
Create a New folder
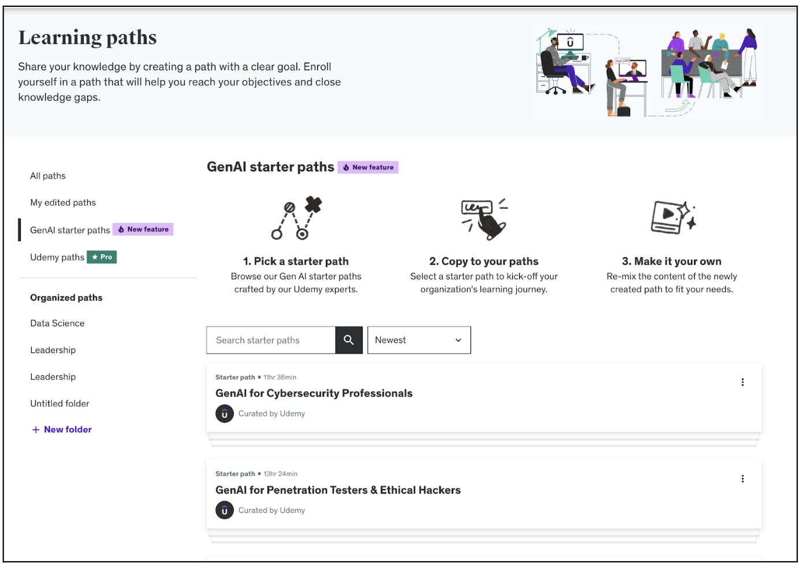(68, 430)
